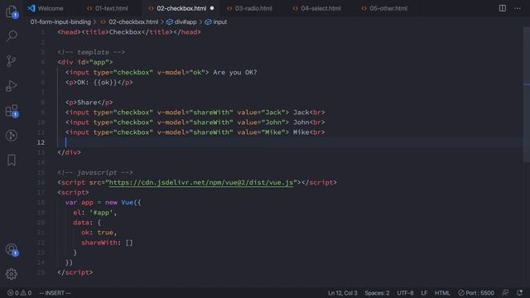Change indentation via Spaces: 2
The height and width of the screenshot is (298, 530).
pos(377,293)
